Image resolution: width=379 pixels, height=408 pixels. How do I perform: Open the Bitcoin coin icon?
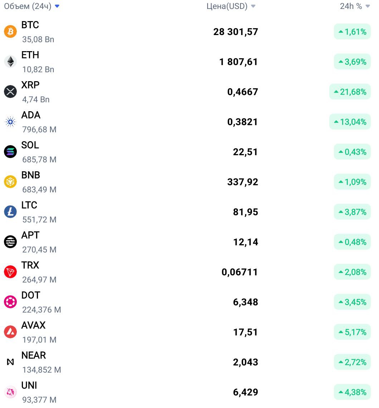(x=10, y=31)
